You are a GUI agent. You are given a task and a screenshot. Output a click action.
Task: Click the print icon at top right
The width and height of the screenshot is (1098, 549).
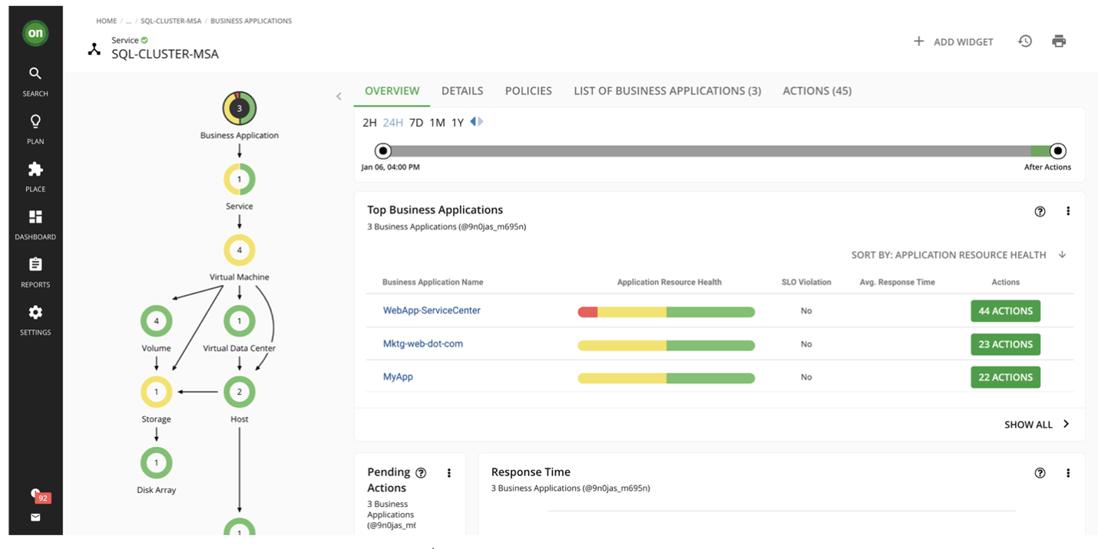click(x=1059, y=41)
